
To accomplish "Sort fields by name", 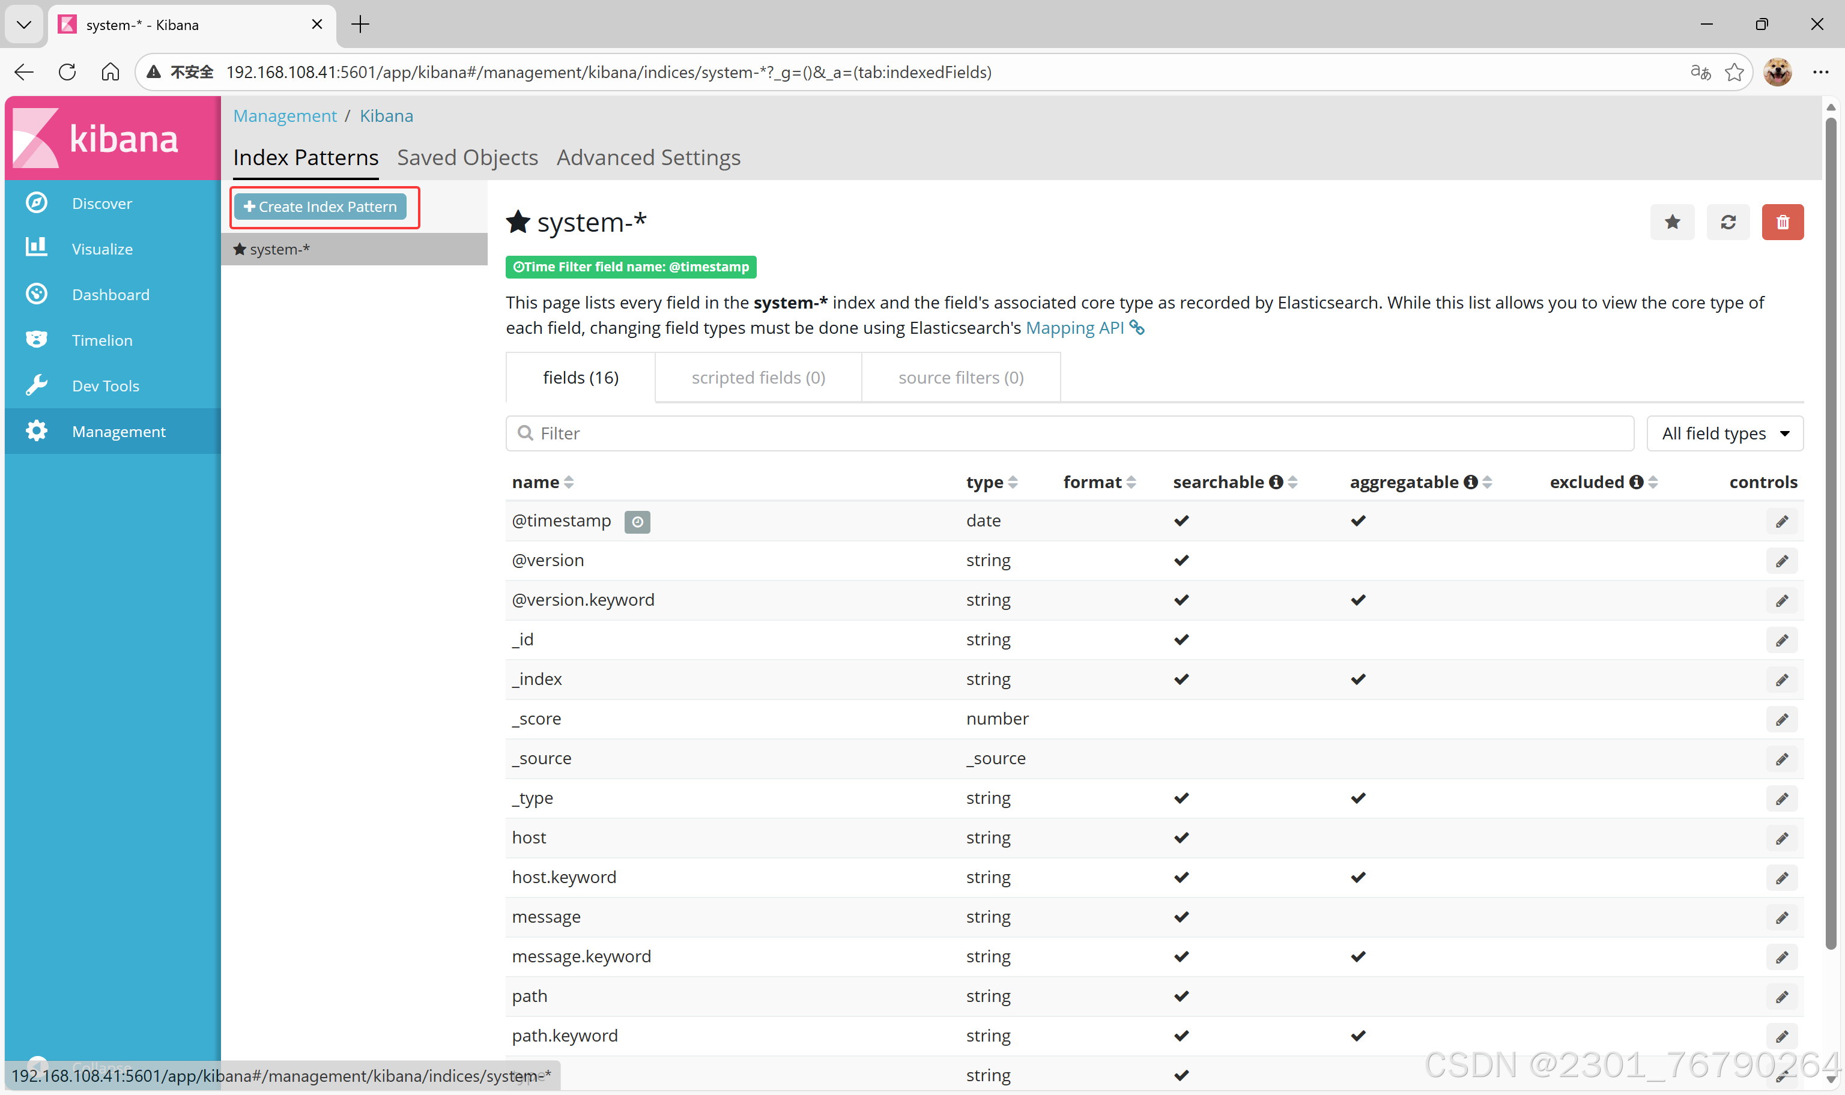I will coord(568,483).
